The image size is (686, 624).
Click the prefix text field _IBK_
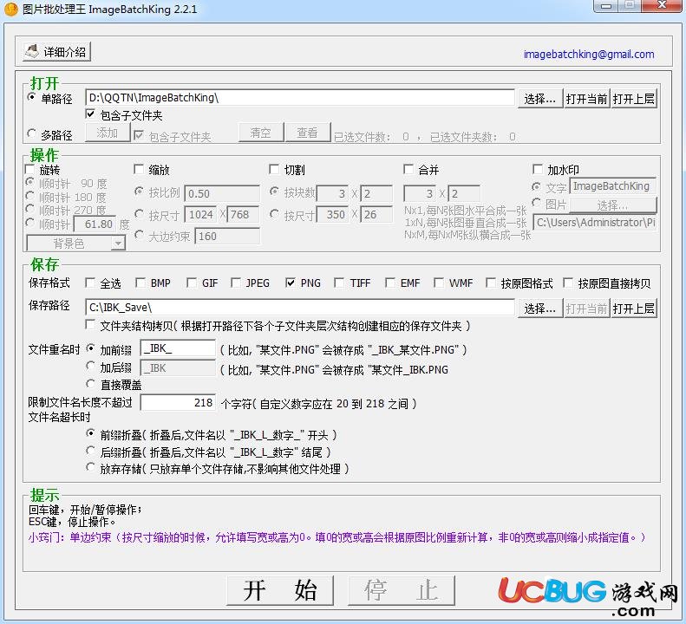pyautogui.click(x=178, y=348)
